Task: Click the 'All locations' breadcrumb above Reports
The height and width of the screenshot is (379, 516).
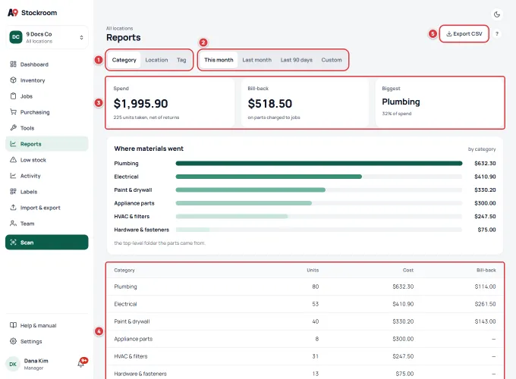Action: pos(119,28)
